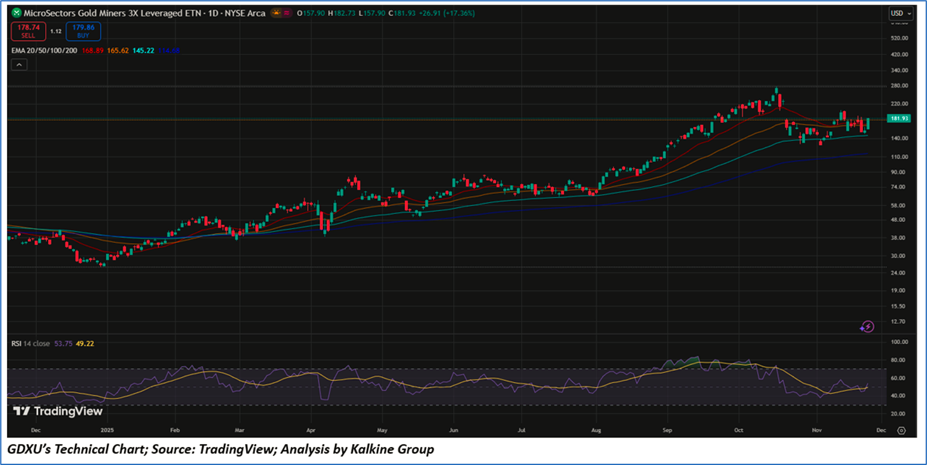Click the BUY 179.86 button
927x465 pixels.
tap(83, 31)
